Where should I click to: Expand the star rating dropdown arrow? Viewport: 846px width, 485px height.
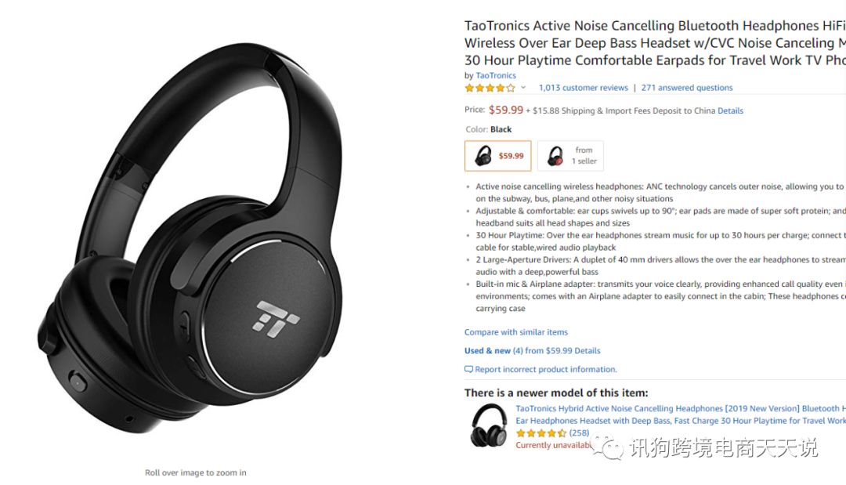(522, 88)
